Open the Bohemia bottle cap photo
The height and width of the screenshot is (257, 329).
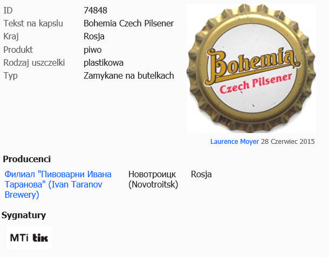point(251,68)
